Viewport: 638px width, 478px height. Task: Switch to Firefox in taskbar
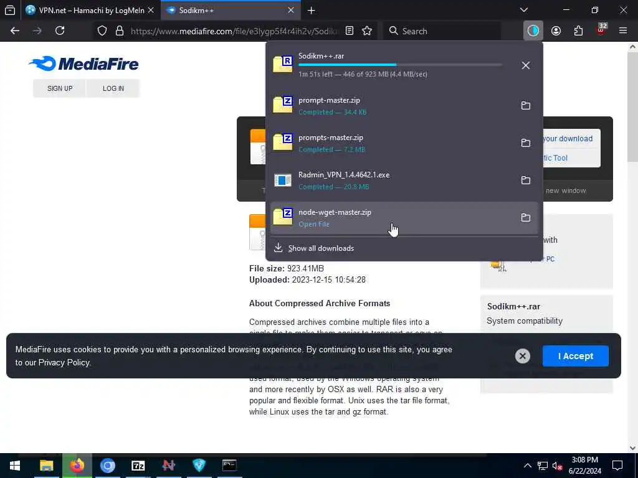[x=77, y=466]
